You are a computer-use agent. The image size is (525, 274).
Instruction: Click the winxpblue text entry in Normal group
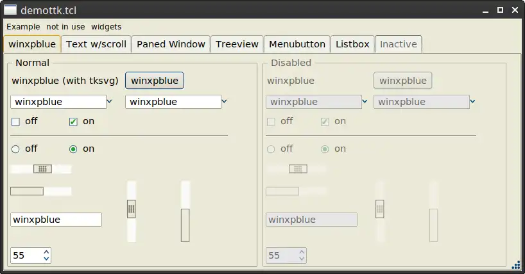(56, 220)
